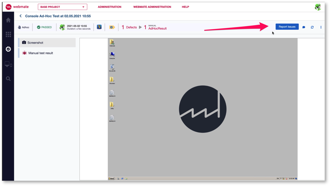This screenshot has height=186, width=330.
Task: Click the desktop screenshot preview image
Action: pos(203,109)
